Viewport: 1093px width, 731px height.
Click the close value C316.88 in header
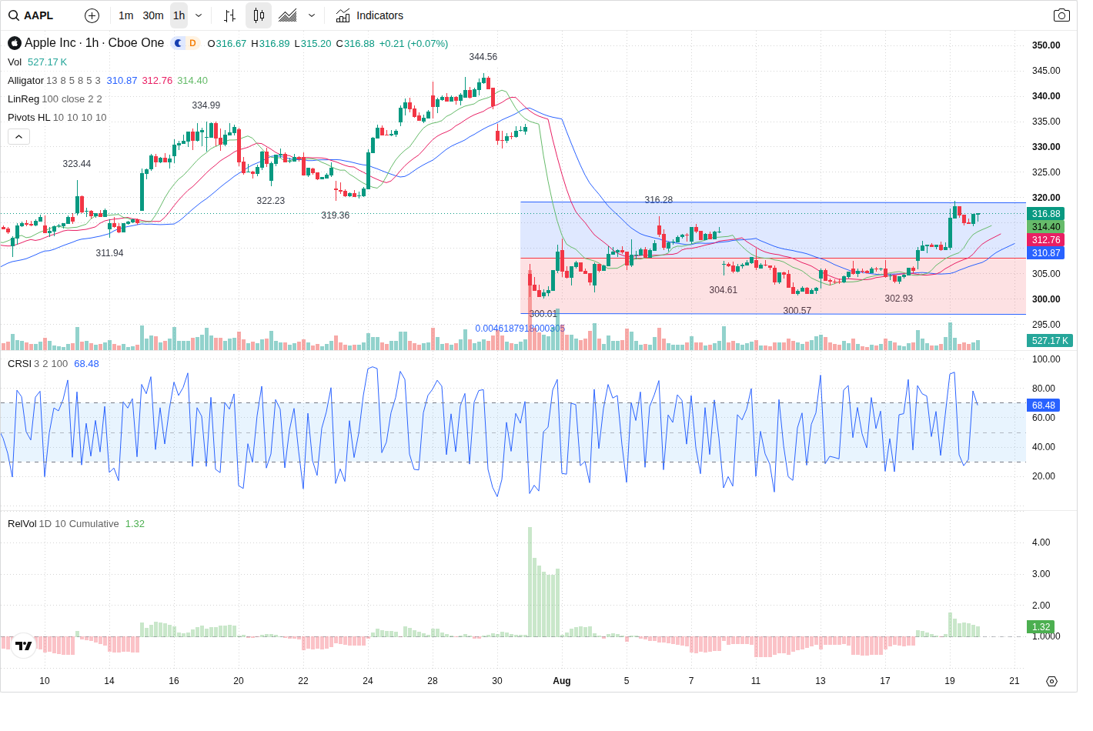(356, 44)
